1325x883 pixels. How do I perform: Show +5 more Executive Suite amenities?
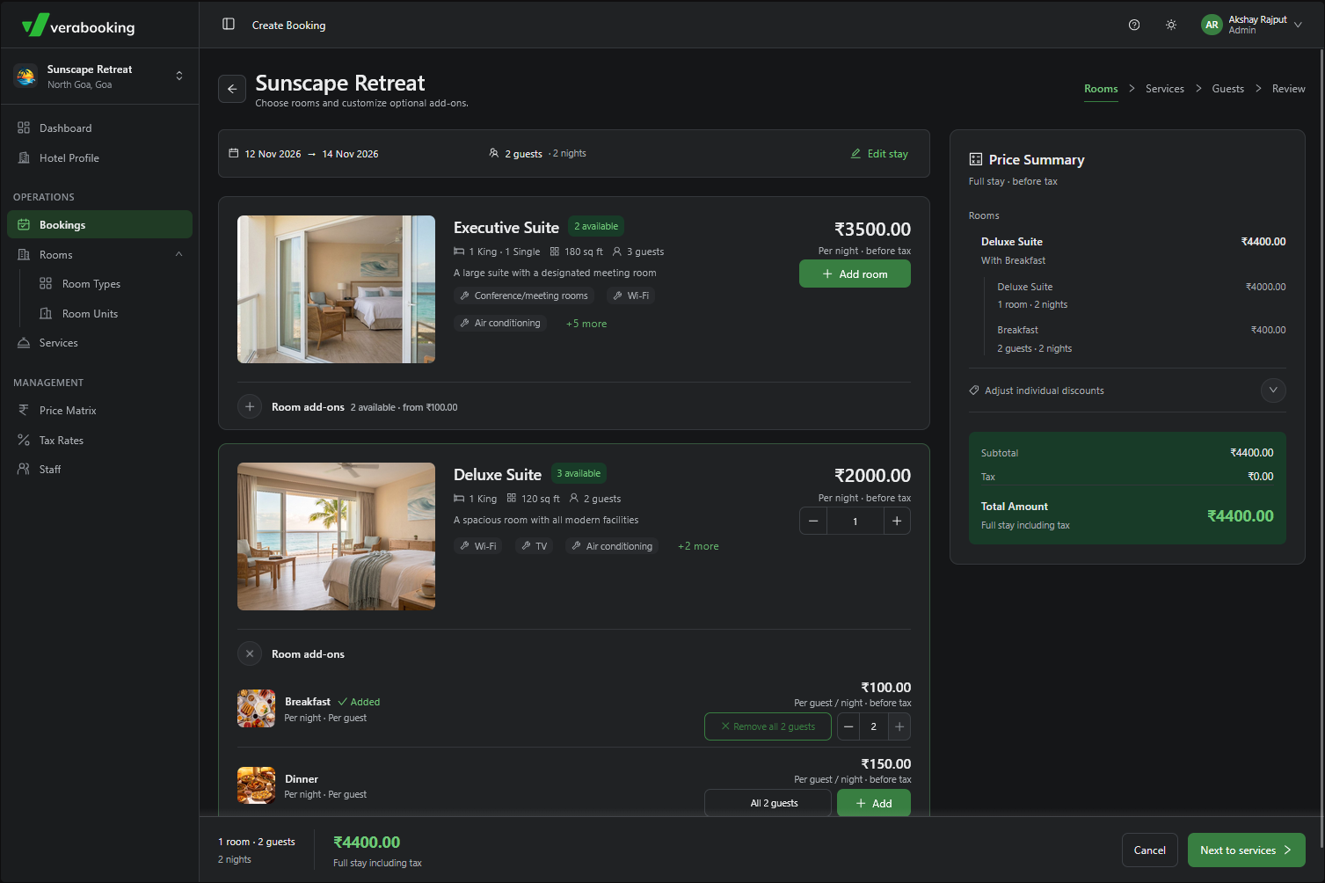coord(586,324)
